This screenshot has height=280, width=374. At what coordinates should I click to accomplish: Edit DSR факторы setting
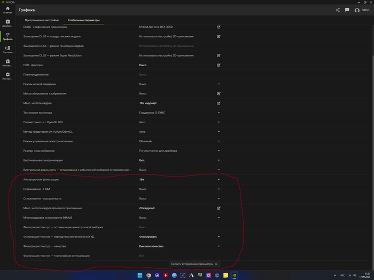click(219, 65)
